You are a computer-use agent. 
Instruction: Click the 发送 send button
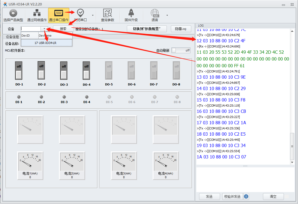[x=209, y=196]
